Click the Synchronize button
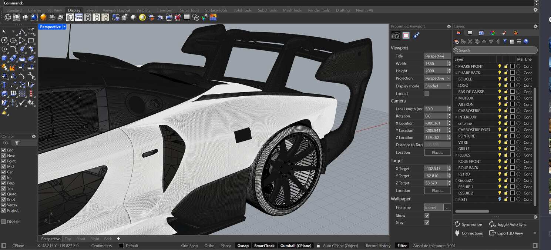Viewport: 551px width, 250px height. tap(468, 224)
